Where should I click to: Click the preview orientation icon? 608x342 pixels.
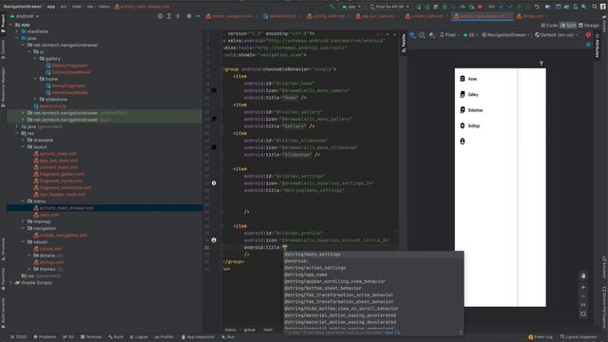(422, 35)
